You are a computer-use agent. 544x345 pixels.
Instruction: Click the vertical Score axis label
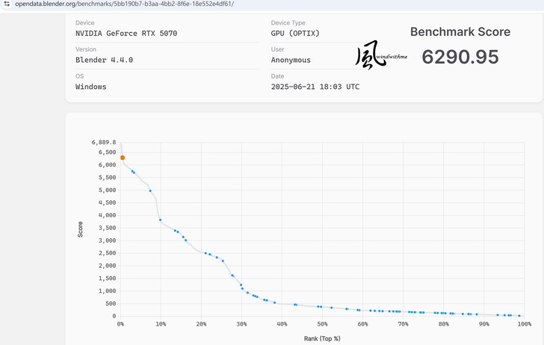(81, 229)
